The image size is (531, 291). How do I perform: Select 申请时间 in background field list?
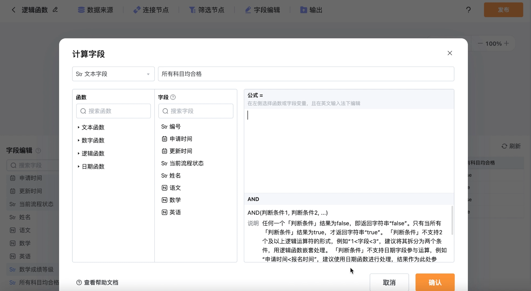[x=26, y=178]
